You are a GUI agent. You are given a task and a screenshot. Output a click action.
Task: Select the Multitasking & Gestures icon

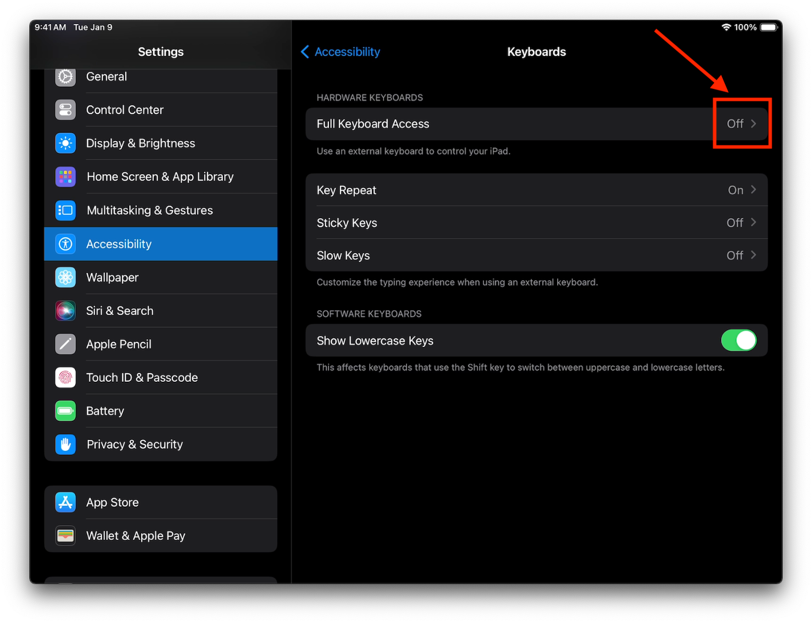(65, 210)
